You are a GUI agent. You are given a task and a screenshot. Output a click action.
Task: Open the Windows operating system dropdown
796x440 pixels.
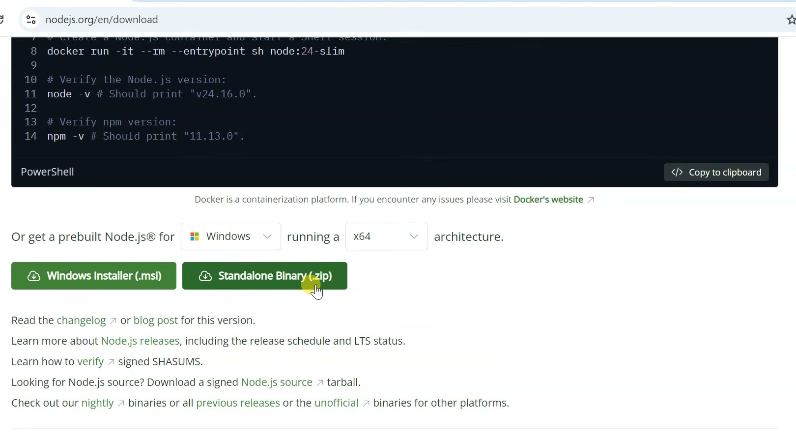231,236
